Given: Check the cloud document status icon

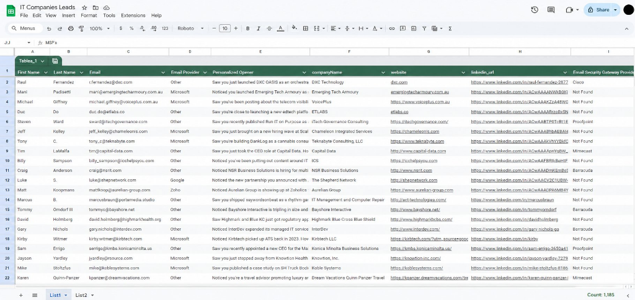Looking at the screenshot, I should [107, 7].
